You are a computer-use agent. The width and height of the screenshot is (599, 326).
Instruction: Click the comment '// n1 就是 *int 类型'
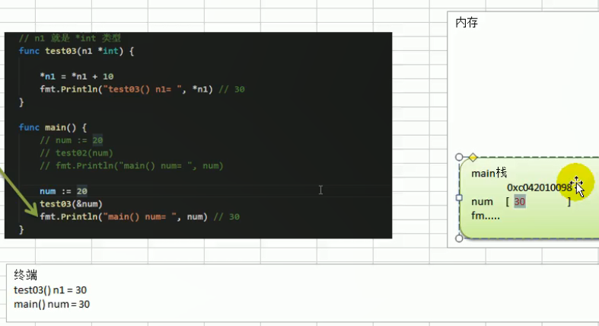69,38
